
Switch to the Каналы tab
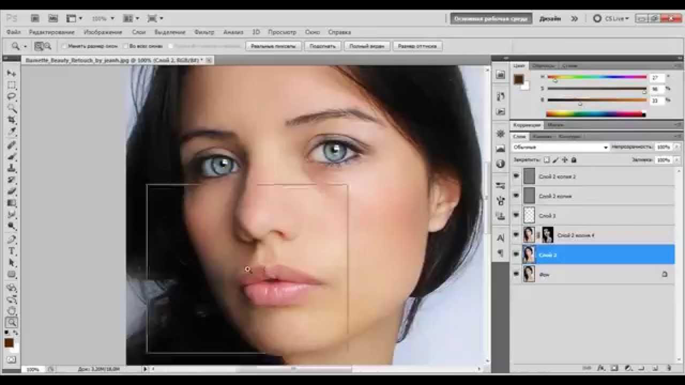tap(542, 136)
